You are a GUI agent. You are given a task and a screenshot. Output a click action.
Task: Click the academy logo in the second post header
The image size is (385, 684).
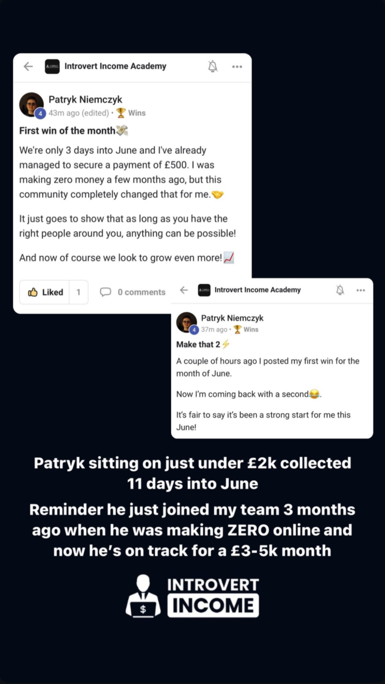204,290
